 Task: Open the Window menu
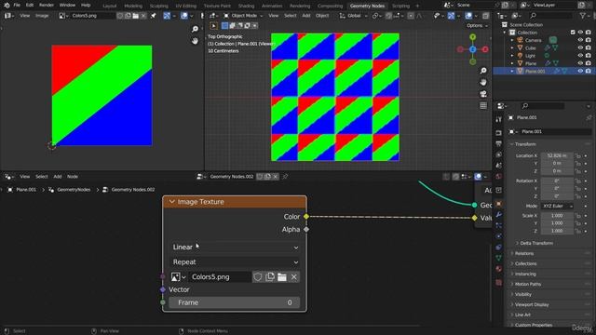(67, 6)
